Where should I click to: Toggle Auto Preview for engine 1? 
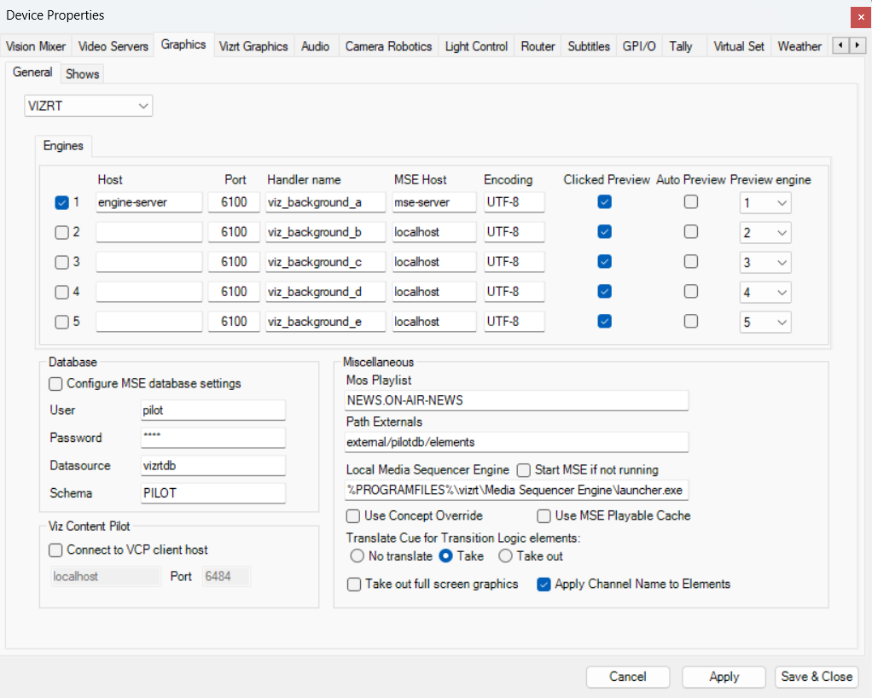tap(690, 202)
